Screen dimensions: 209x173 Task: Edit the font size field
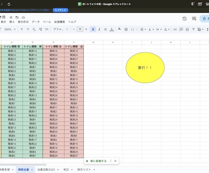tap(80, 29)
